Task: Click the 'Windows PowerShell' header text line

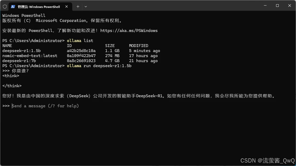Action: coord(24,15)
